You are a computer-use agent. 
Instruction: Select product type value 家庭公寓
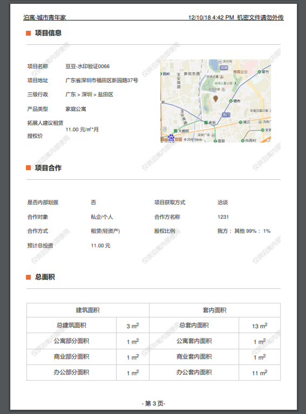click(76, 109)
